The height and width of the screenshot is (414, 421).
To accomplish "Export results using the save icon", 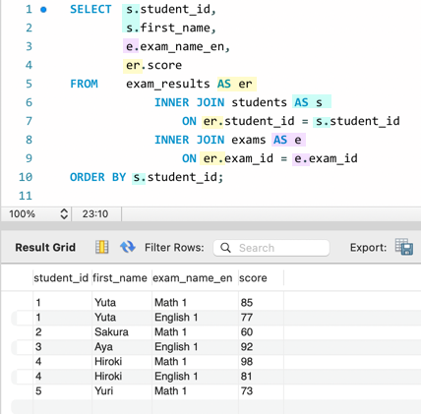I will click(404, 247).
